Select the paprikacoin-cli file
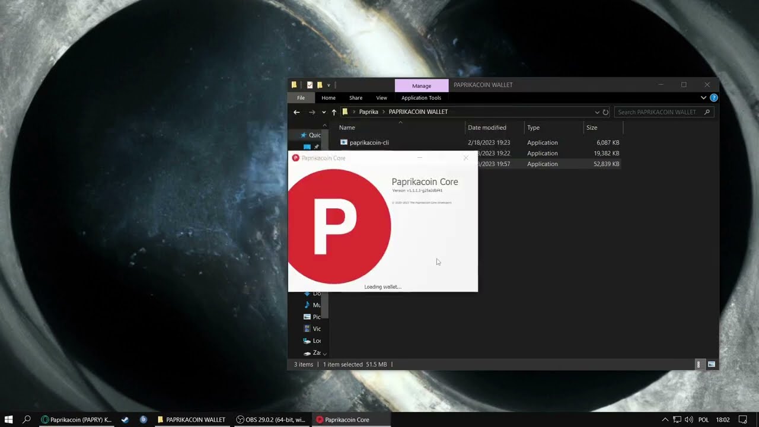This screenshot has width=759, height=427. [369, 143]
